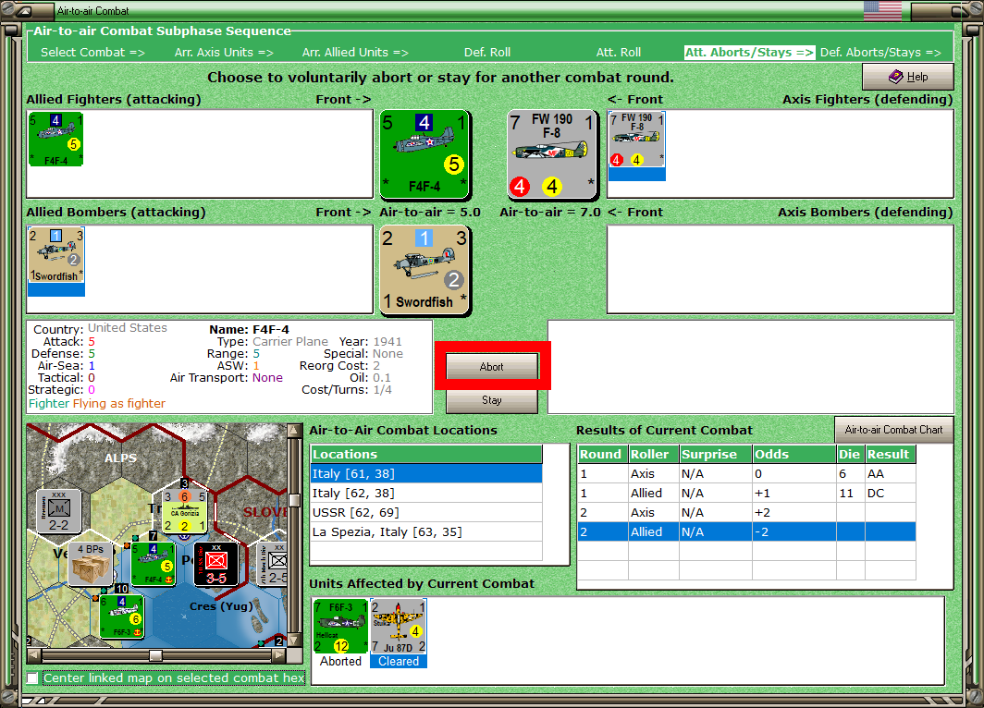This screenshot has width=984, height=708.
Task: Select round 1 Allied row with DC result
Action: click(746, 493)
